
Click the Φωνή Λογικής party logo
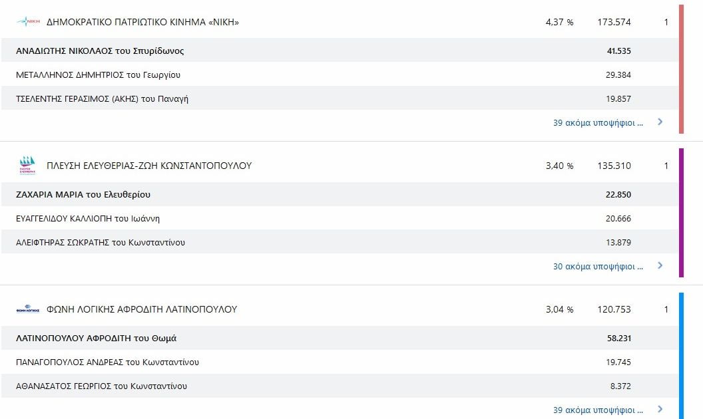(28, 309)
